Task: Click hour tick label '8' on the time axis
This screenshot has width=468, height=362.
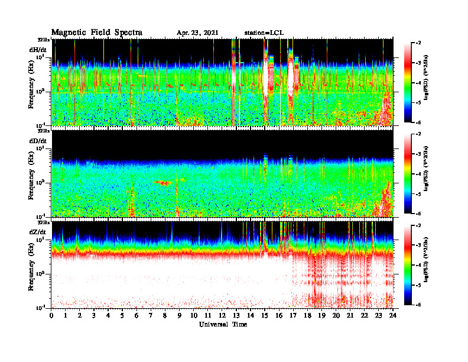Action: 165,315
